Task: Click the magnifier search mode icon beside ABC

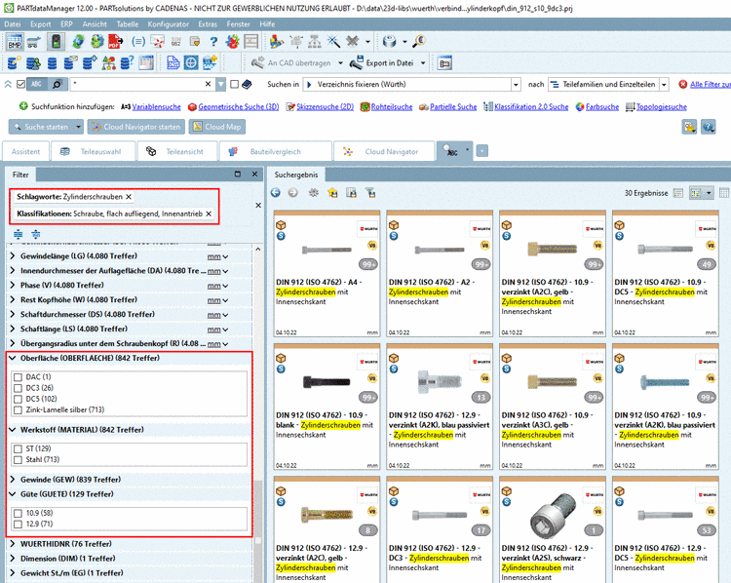Action: (57, 85)
